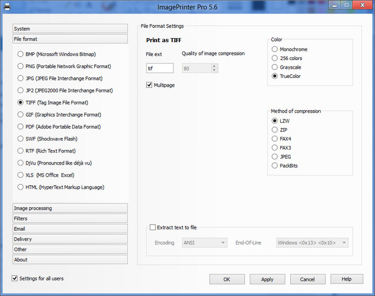
Task: Maximize the ImagePrinter Pro window
Action: point(346,5)
